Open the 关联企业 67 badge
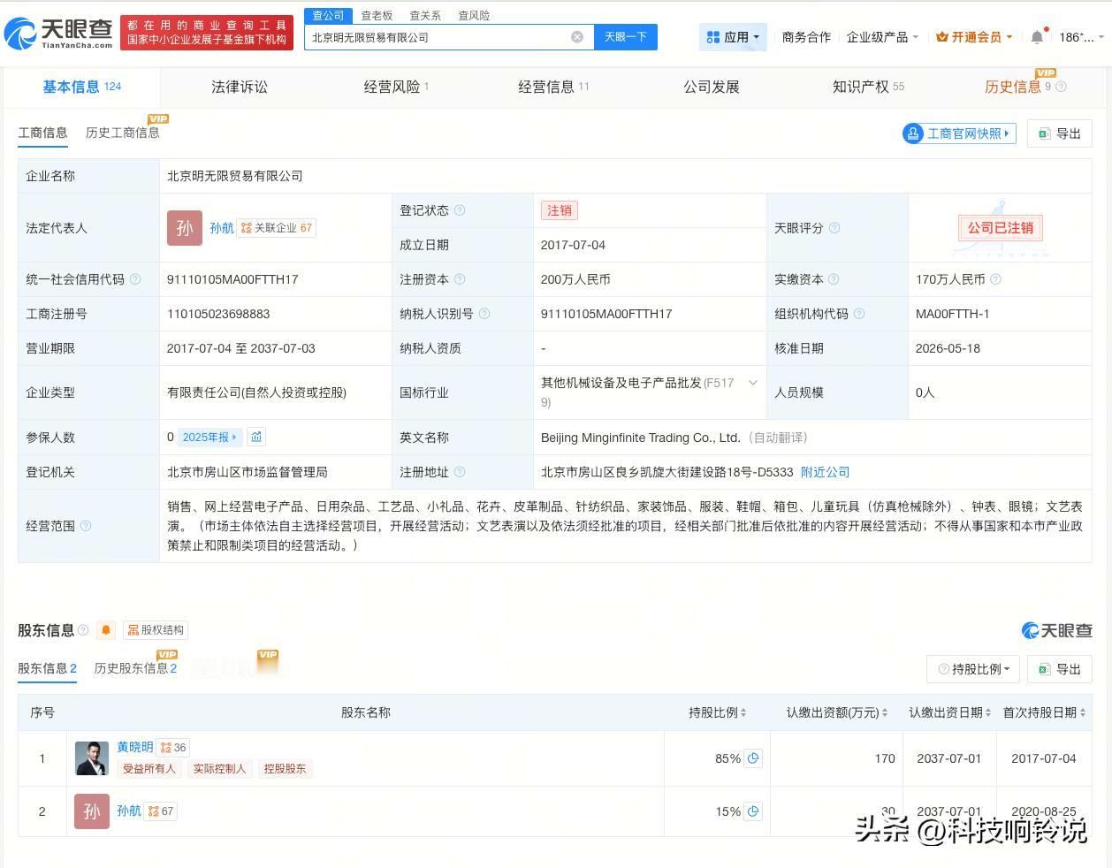 point(277,228)
